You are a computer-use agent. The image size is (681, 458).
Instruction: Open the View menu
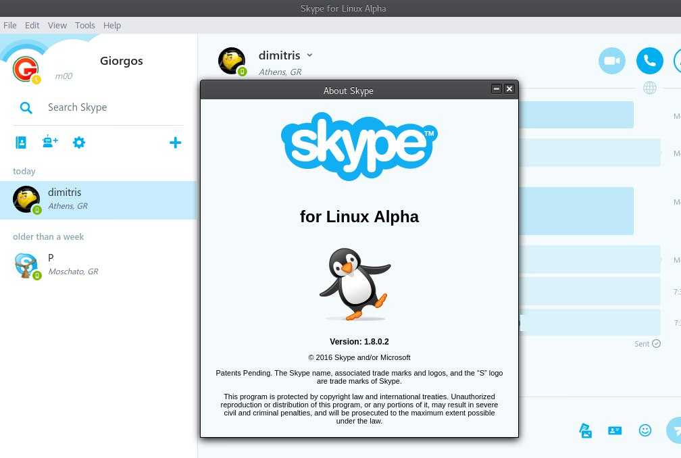(x=57, y=26)
